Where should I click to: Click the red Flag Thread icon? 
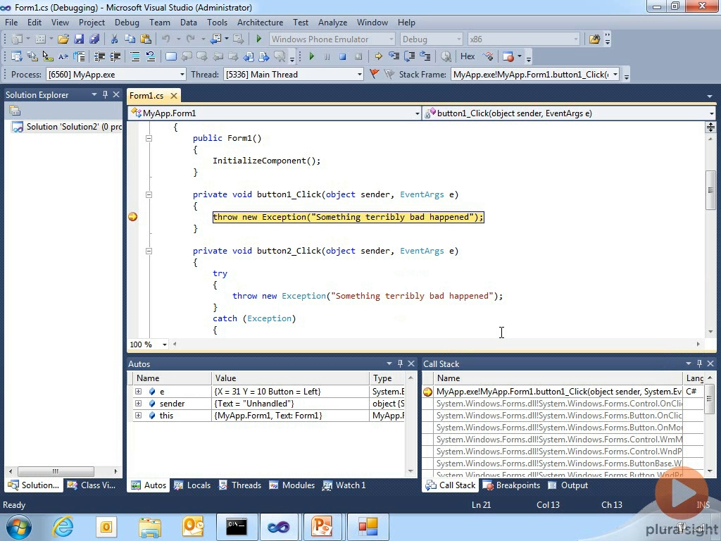coord(374,74)
